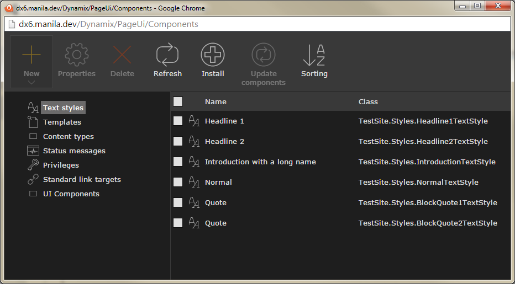
Task: Click the Status messages sidebar icon
Action: pos(33,151)
